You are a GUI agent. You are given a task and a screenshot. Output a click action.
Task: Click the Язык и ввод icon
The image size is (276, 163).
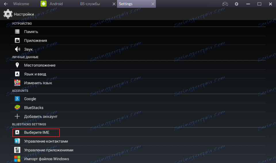pyautogui.click(x=17, y=74)
